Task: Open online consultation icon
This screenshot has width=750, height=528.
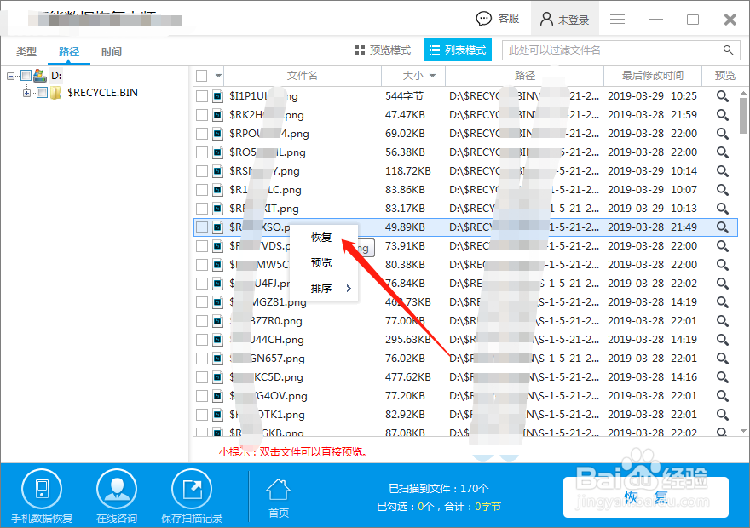Action: click(x=117, y=490)
